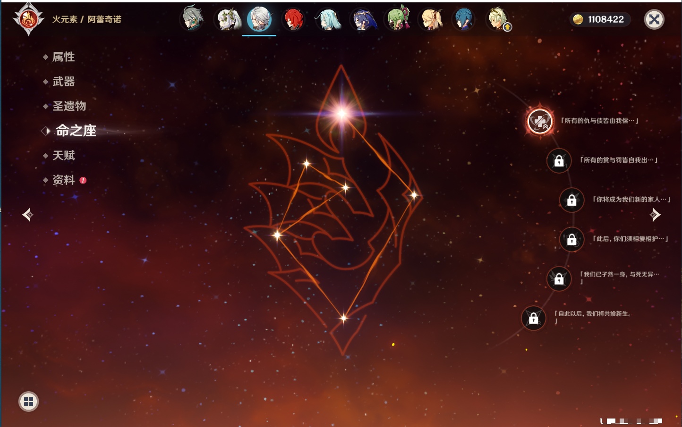
Task: Select the 命之座 constellation menu item
Action: pos(76,131)
